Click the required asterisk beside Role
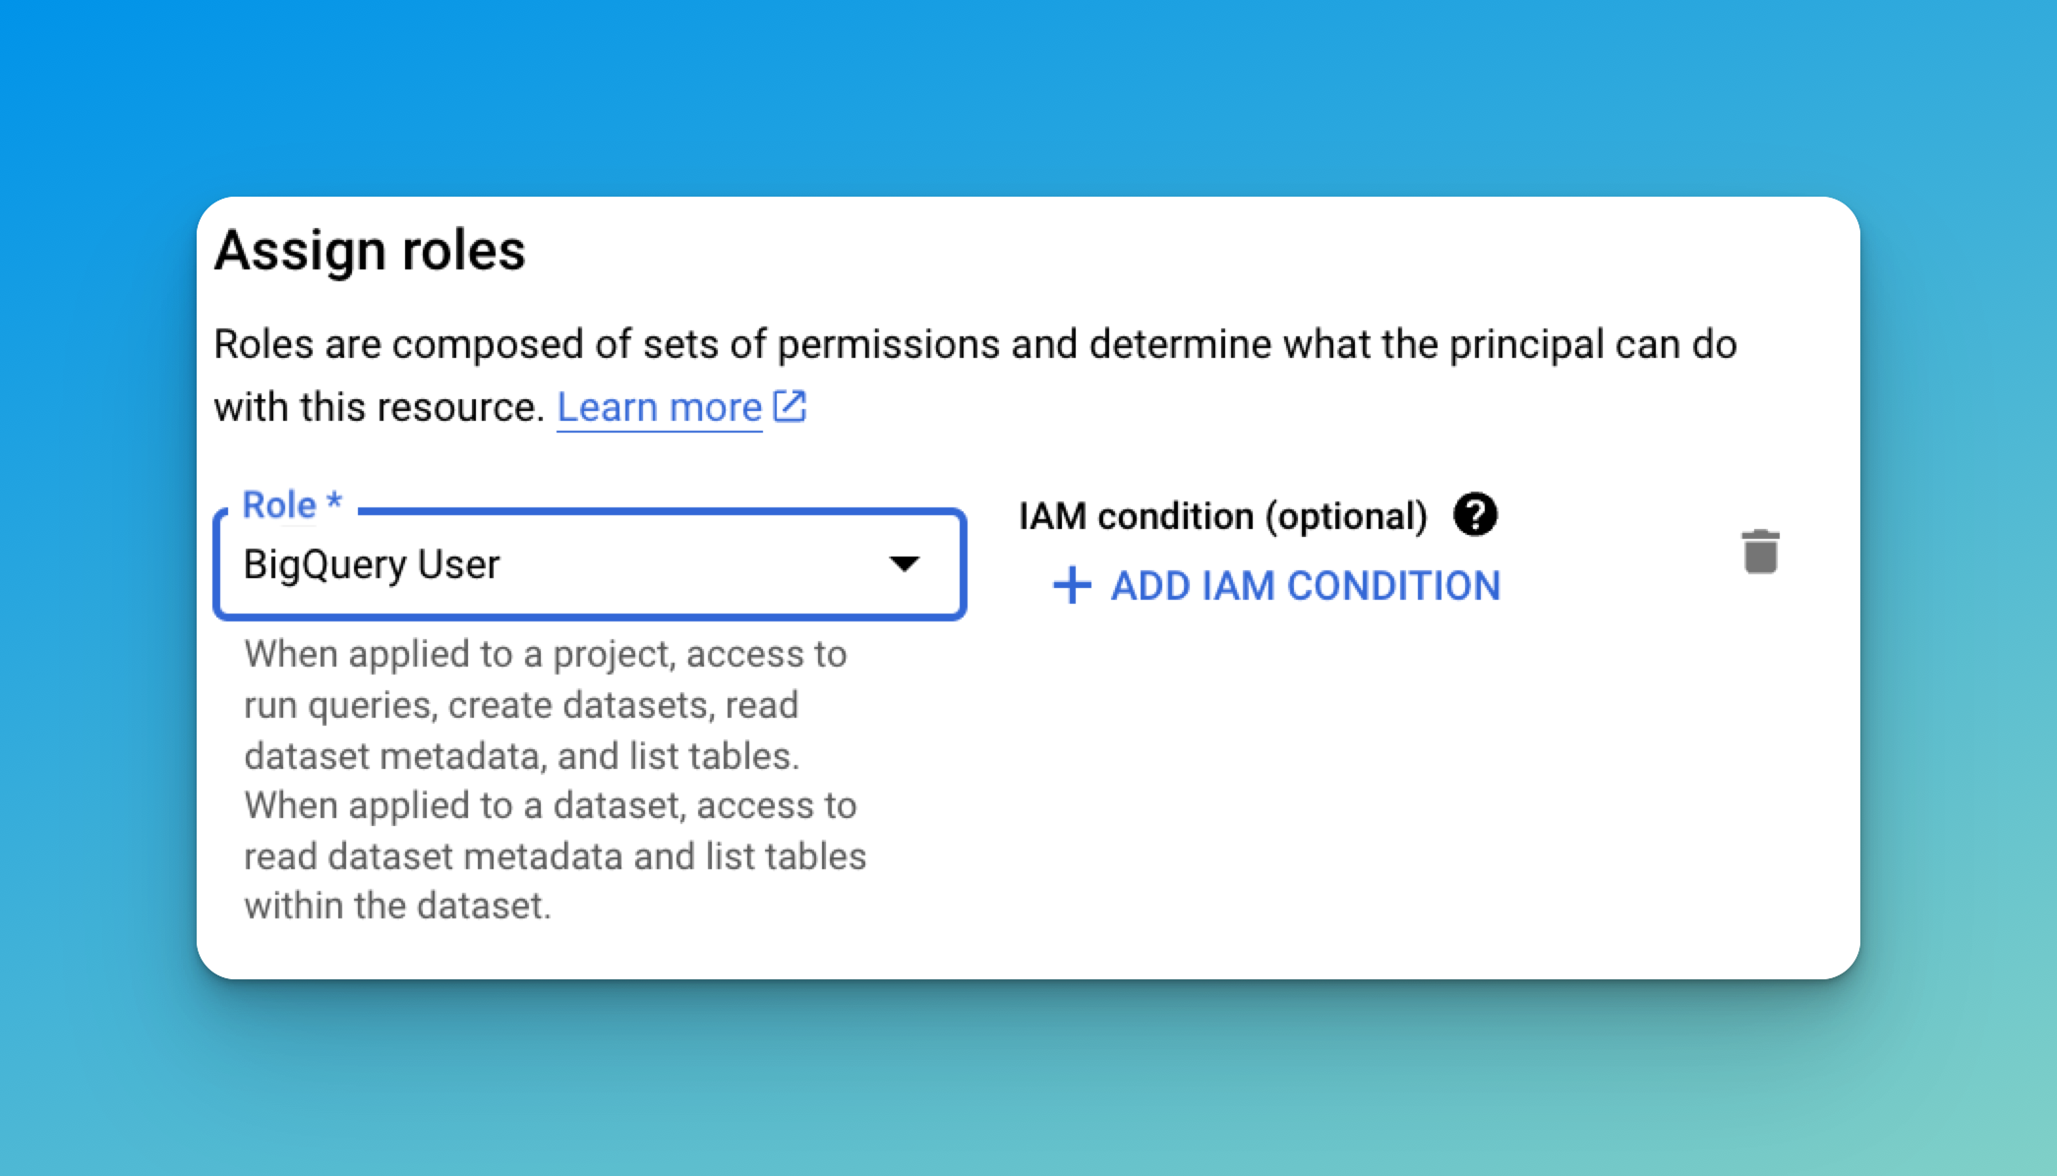The image size is (2057, 1176). tap(334, 500)
